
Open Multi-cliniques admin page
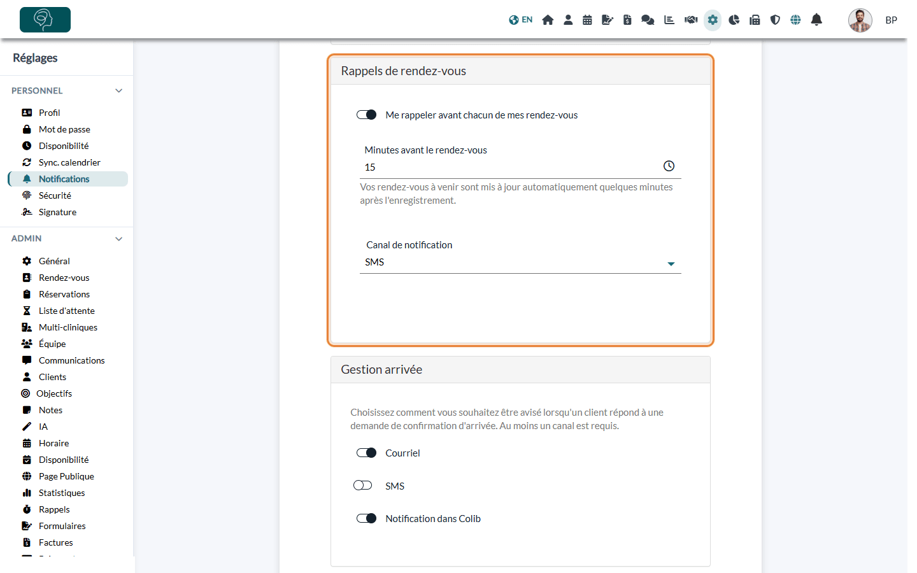pyautogui.click(x=68, y=327)
